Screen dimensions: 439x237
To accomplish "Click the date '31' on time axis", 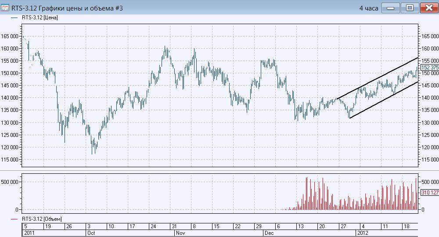I will [x=174, y=226].
